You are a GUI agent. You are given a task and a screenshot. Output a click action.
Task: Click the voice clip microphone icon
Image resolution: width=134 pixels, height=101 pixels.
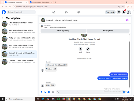click(42, 92)
